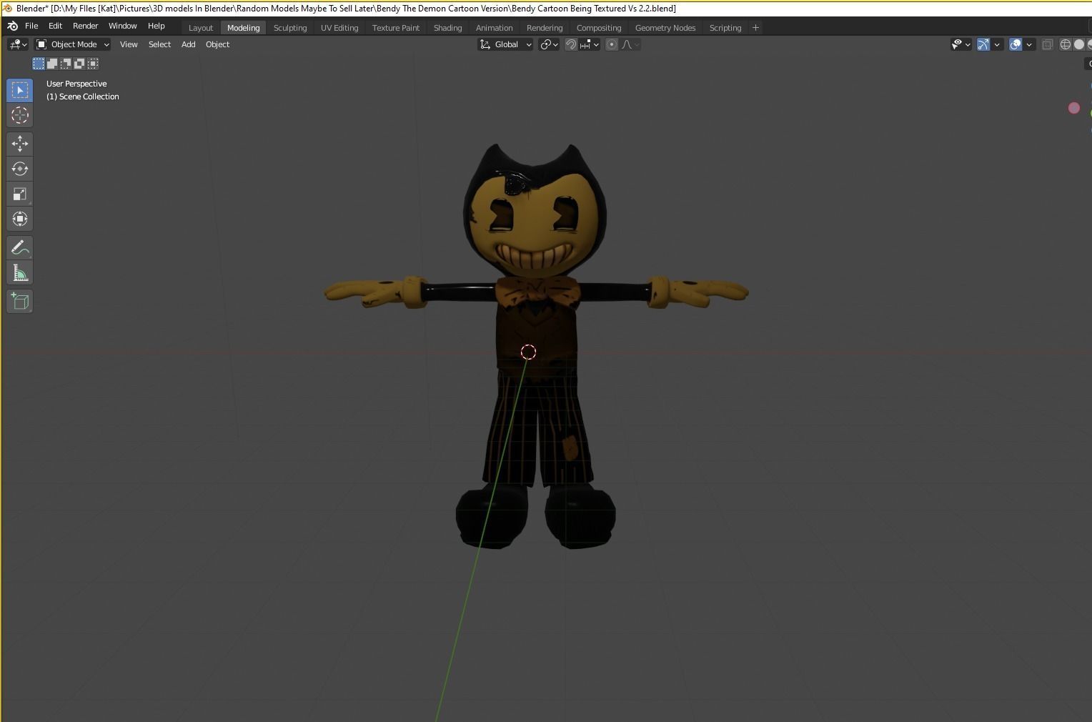This screenshot has width=1092, height=722.
Task: Switch to the Animation workspace tab
Action: click(494, 27)
